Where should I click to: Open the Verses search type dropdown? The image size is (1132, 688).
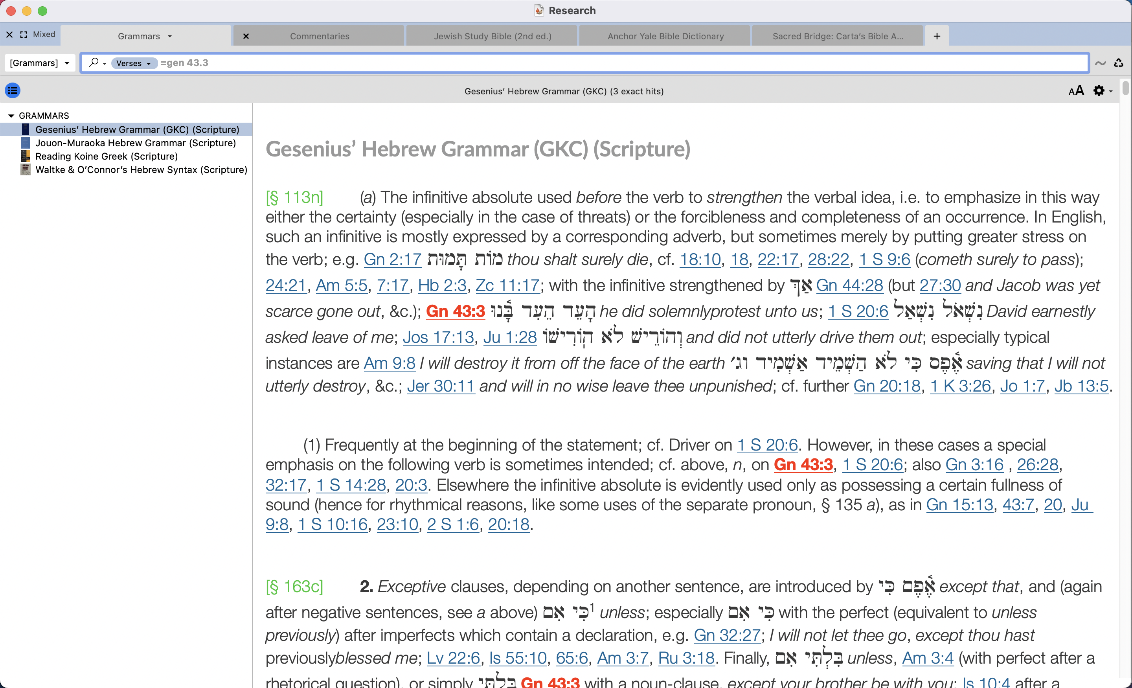pos(134,63)
